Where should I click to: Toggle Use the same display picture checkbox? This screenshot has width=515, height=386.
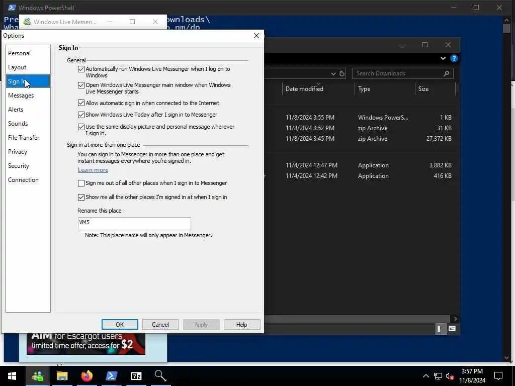pos(81,127)
